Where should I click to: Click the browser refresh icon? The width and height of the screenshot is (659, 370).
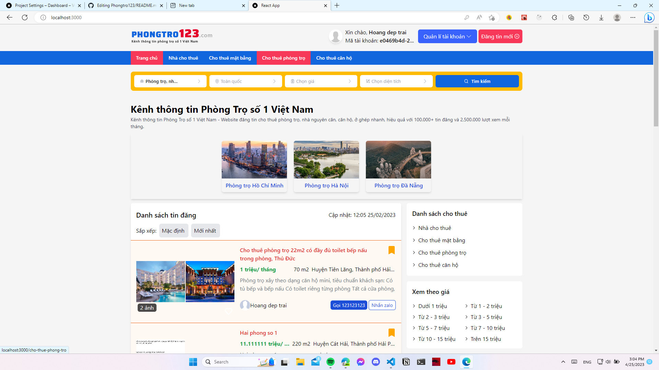coord(25,17)
